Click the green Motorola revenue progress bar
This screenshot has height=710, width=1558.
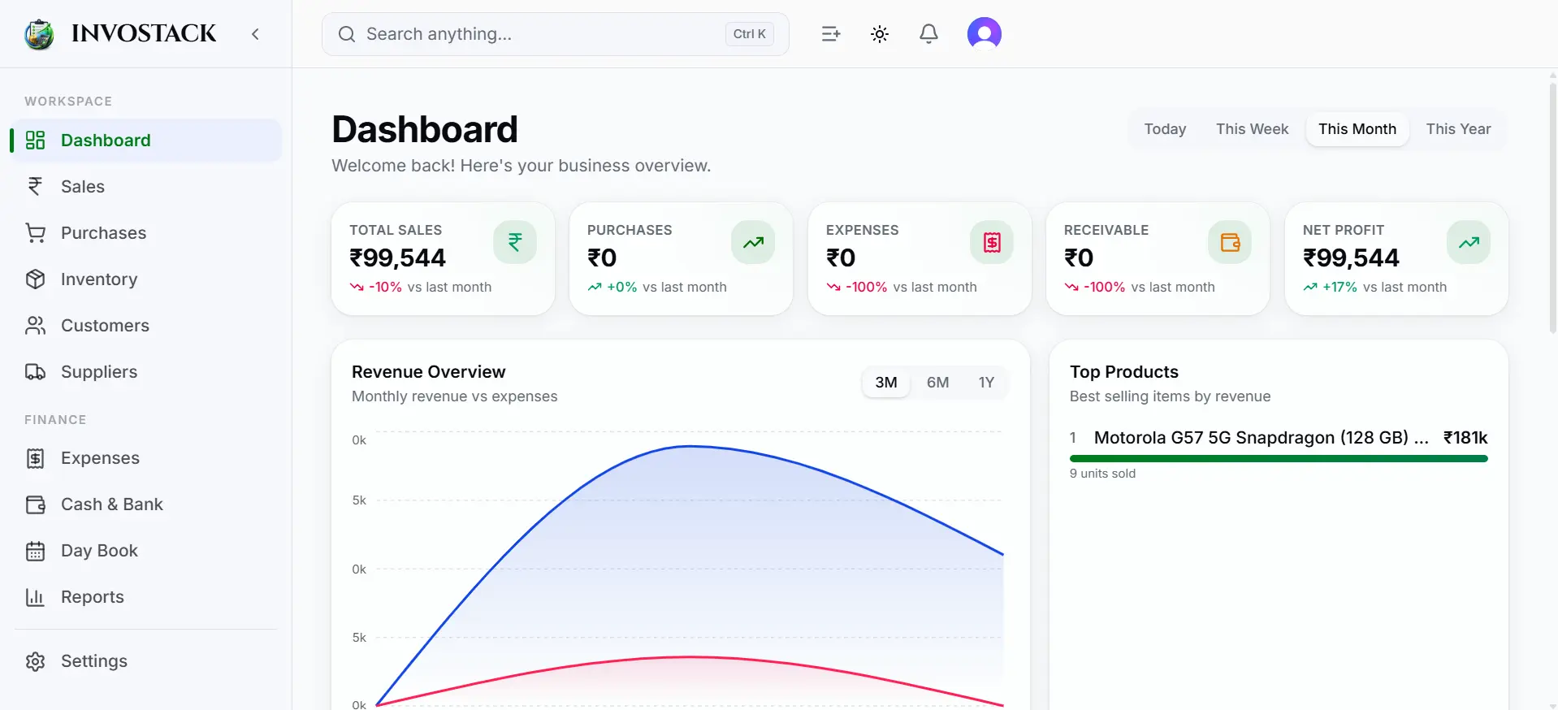coord(1279,459)
